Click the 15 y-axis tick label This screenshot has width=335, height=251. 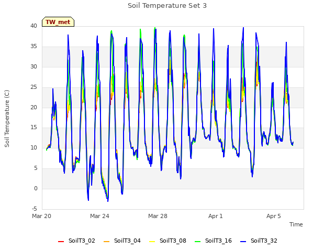[33, 128]
